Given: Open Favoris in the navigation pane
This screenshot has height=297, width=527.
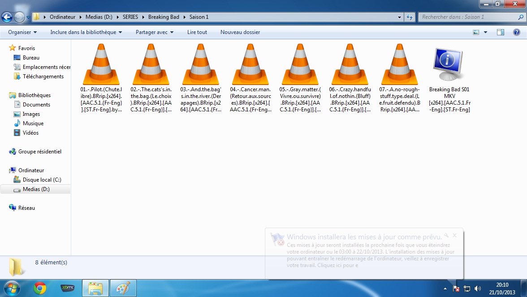Looking at the screenshot, I should 26,48.
